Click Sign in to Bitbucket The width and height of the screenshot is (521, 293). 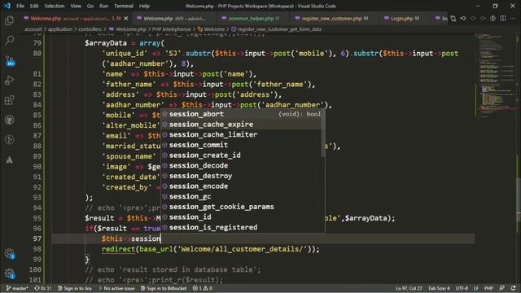164,288
